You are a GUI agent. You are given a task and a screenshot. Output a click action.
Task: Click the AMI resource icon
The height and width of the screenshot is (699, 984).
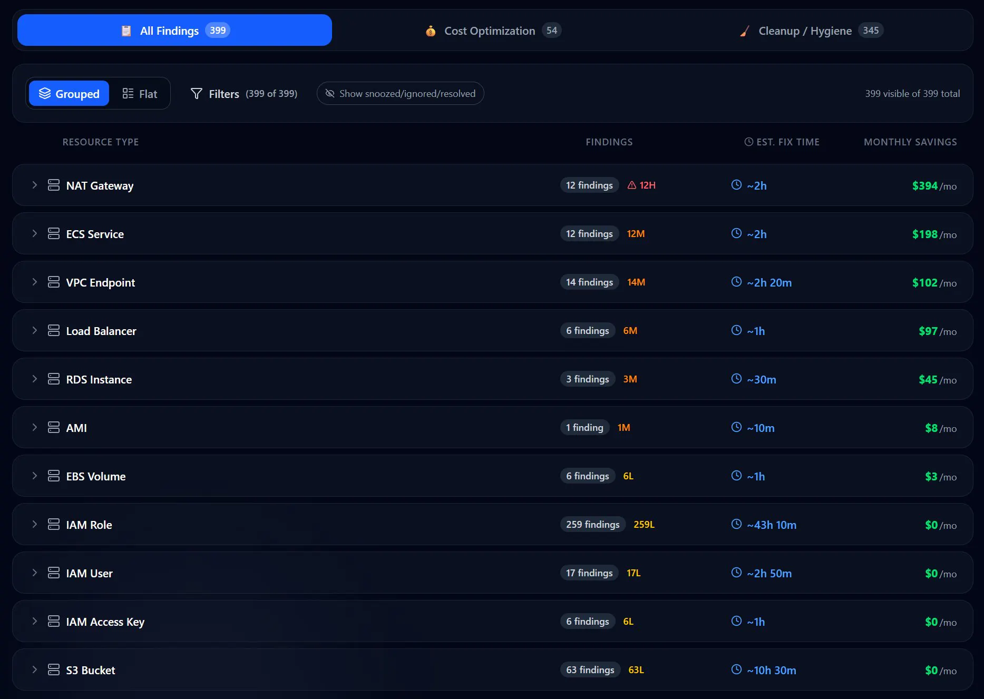54,427
